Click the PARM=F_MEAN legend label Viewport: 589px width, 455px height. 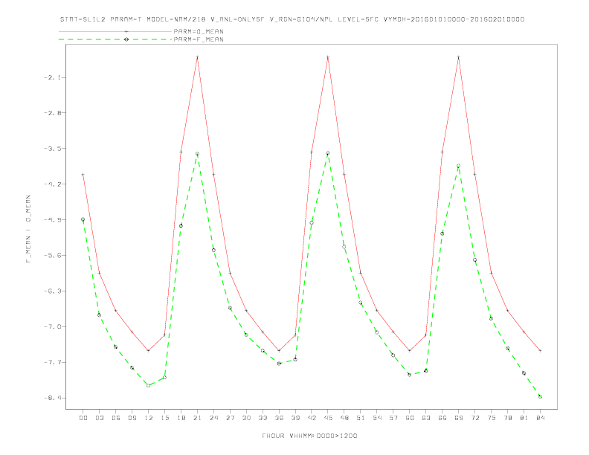(199, 39)
